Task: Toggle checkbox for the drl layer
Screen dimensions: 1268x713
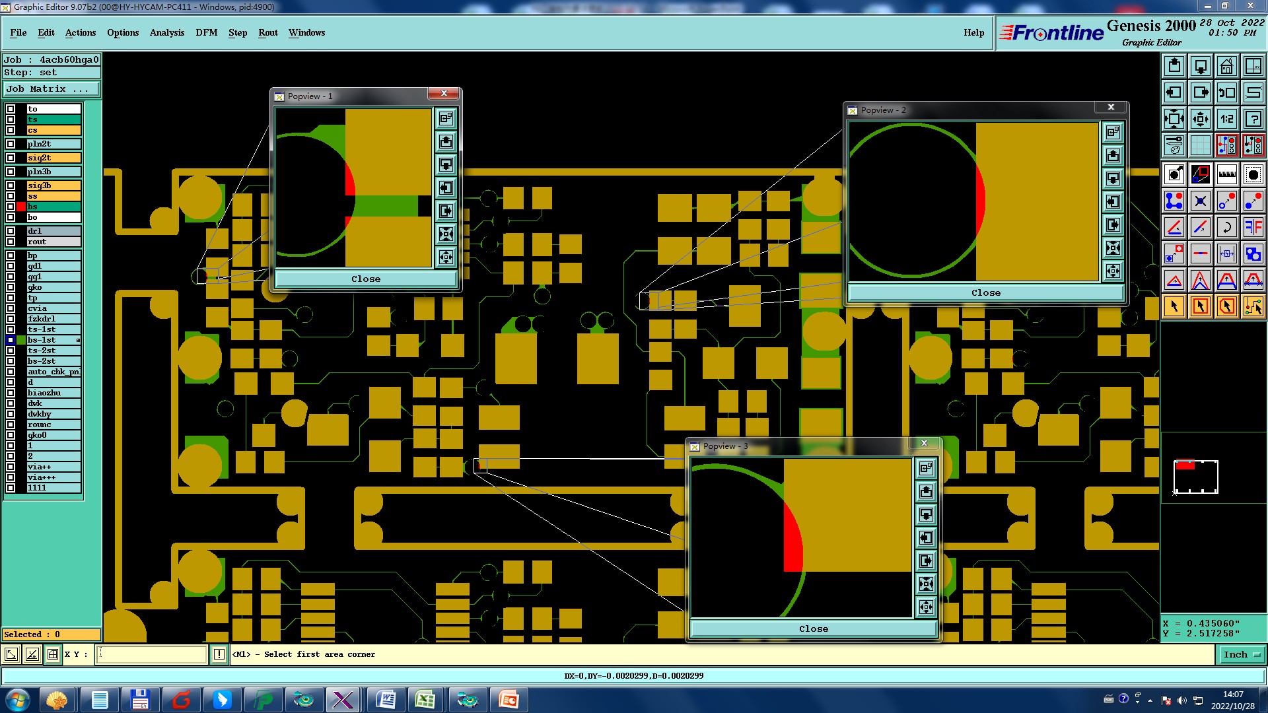Action: click(x=11, y=231)
